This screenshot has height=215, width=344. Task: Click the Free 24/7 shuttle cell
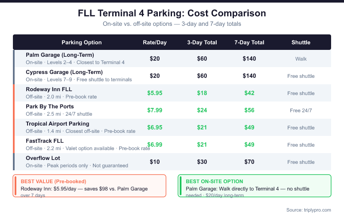click(x=301, y=111)
